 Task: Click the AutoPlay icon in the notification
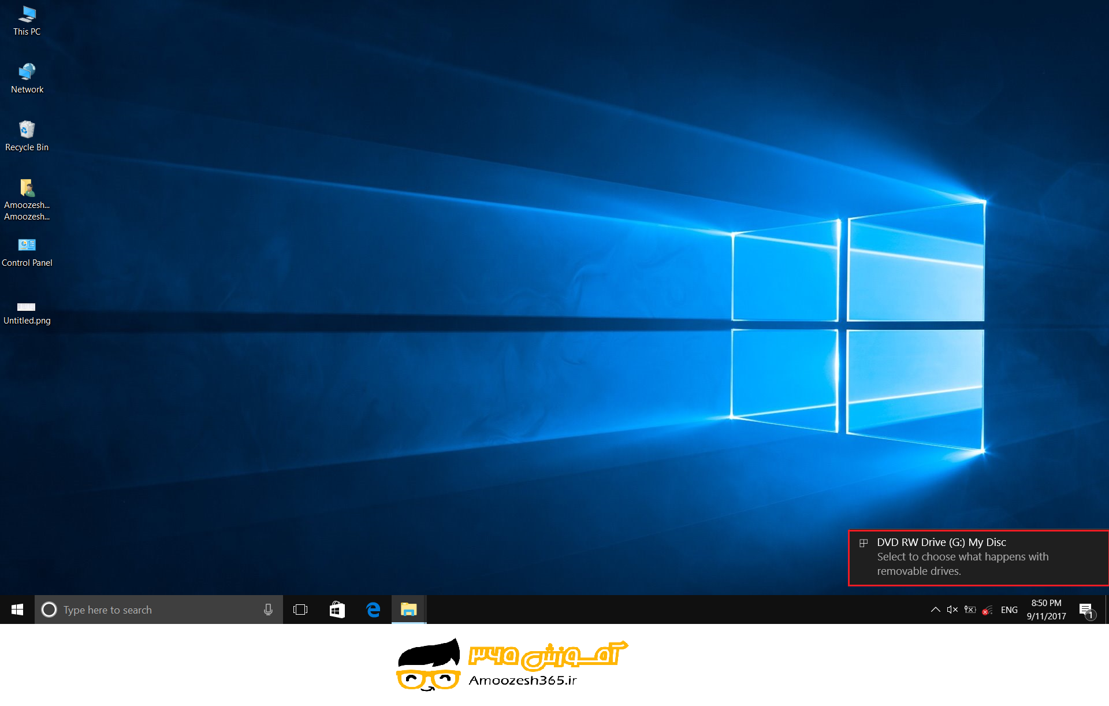(x=864, y=542)
